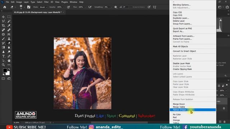Create a new layer with plus icon
Viewport: 230px width, 129px height.
[220, 122]
